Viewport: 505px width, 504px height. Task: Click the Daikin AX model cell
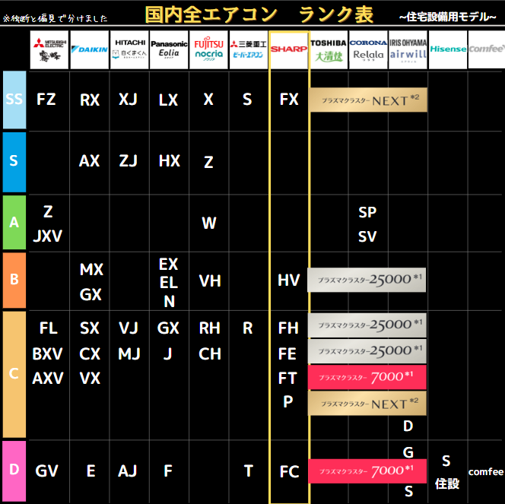click(x=89, y=161)
